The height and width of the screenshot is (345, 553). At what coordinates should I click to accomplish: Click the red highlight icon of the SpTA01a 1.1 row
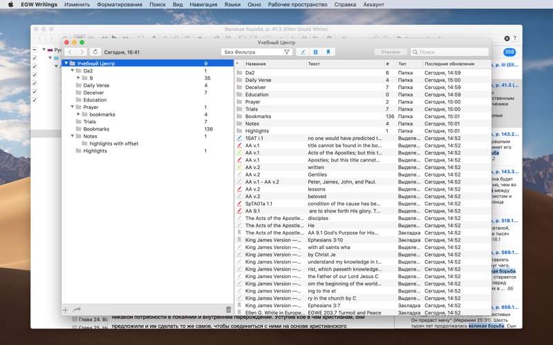239,204
